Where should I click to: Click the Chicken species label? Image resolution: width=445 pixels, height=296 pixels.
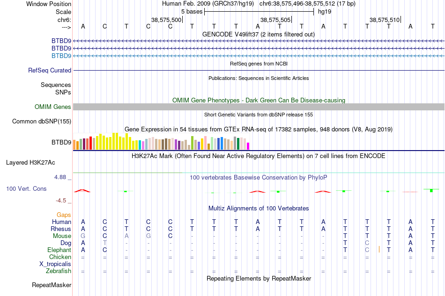coord(60,257)
